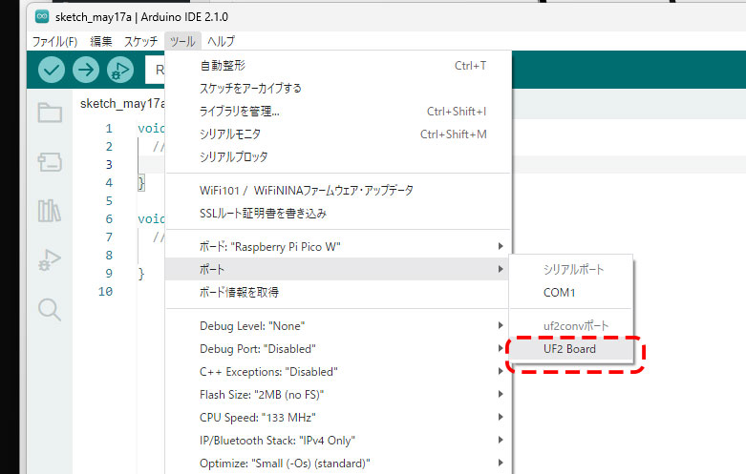Viewport: 746px width, 474px height.
Task: Open the ファイル(F) menu
Action: [x=54, y=41]
